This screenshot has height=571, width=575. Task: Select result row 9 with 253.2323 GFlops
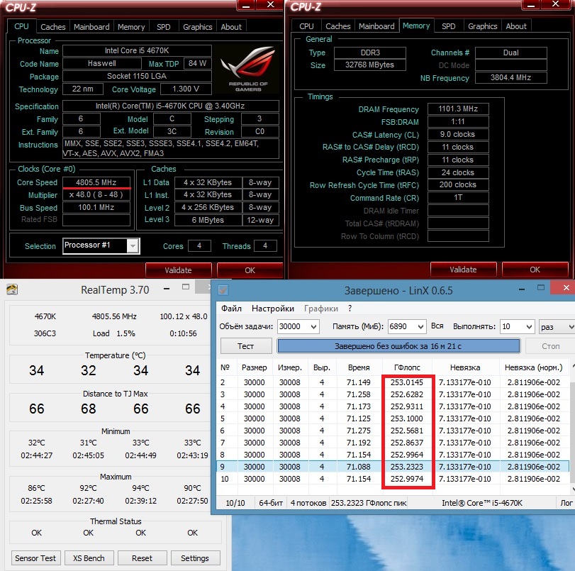click(x=393, y=467)
